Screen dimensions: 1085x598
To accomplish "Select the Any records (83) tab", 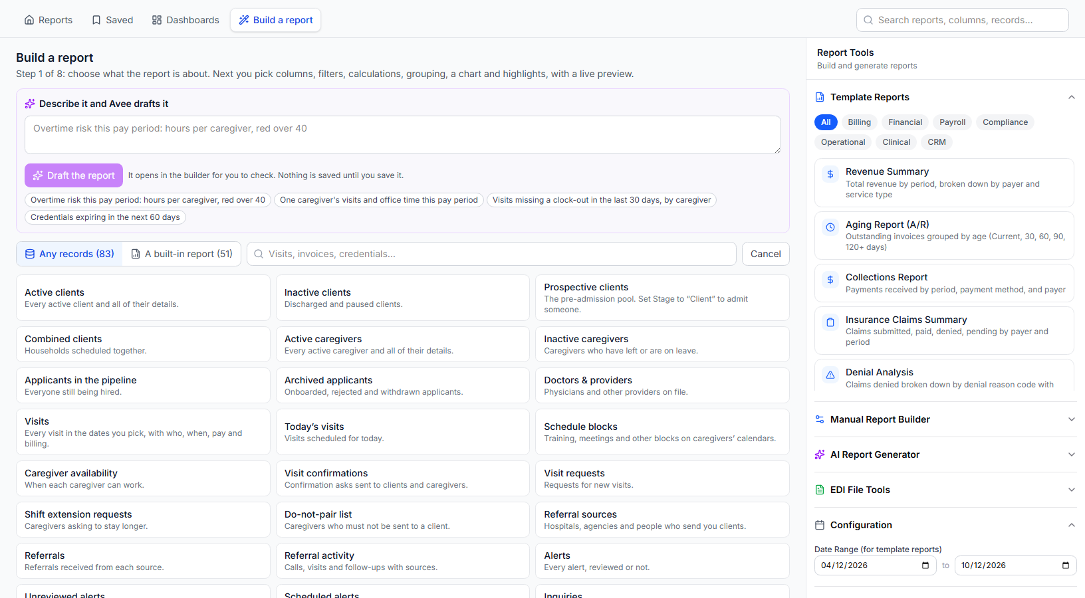I will click(70, 254).
